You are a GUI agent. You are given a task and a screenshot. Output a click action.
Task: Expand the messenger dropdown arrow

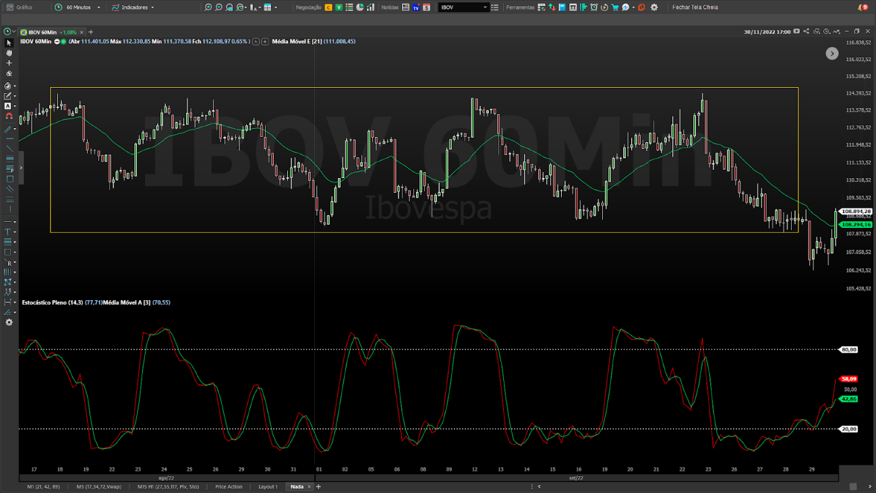633,7
